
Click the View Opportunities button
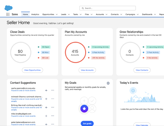pyautogui.click(x=33, y=70)
